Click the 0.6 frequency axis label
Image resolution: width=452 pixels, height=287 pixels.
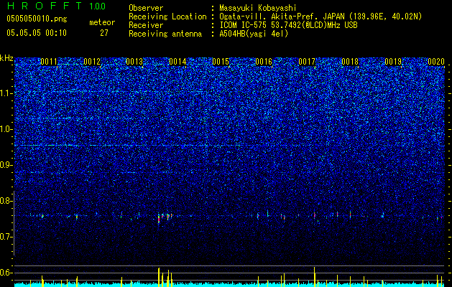(x=6, y=273)
